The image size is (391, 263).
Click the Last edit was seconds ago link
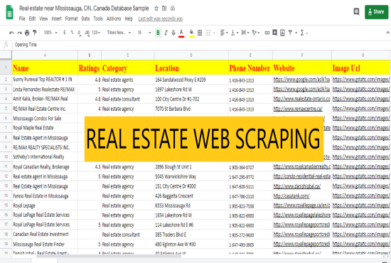click(x=161, y=19)
